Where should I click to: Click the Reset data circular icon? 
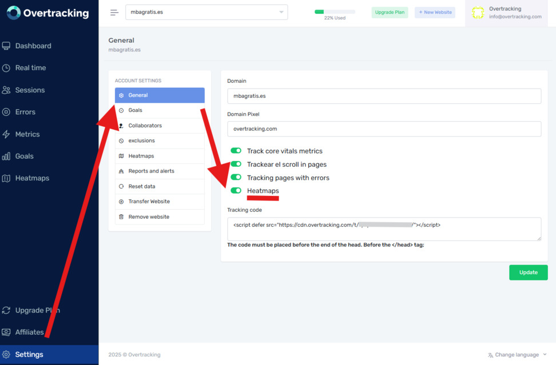pos(121,187)
